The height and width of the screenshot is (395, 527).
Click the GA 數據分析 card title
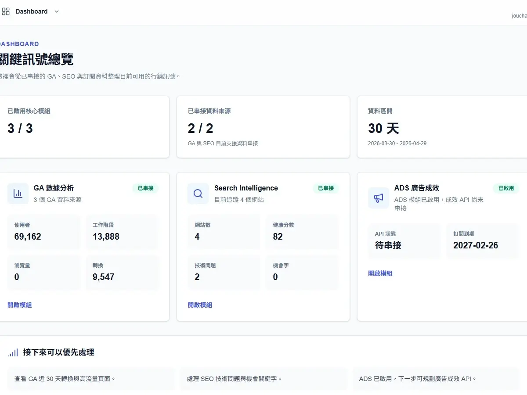[x=54, y=188]
